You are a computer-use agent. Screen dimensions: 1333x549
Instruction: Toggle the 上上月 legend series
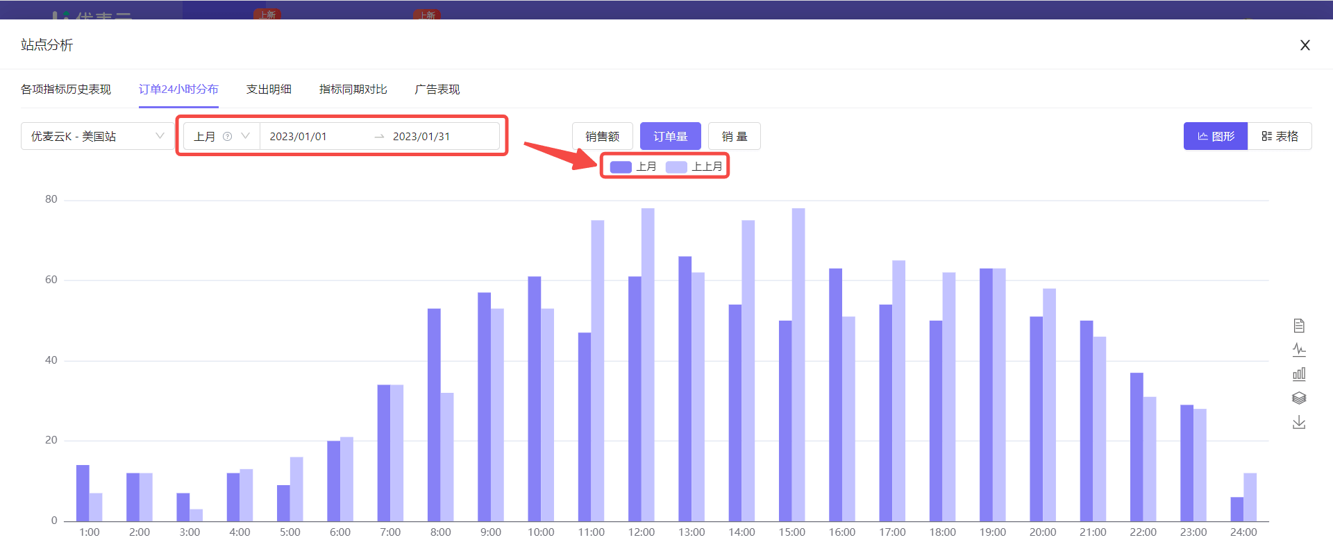point(694,167)
